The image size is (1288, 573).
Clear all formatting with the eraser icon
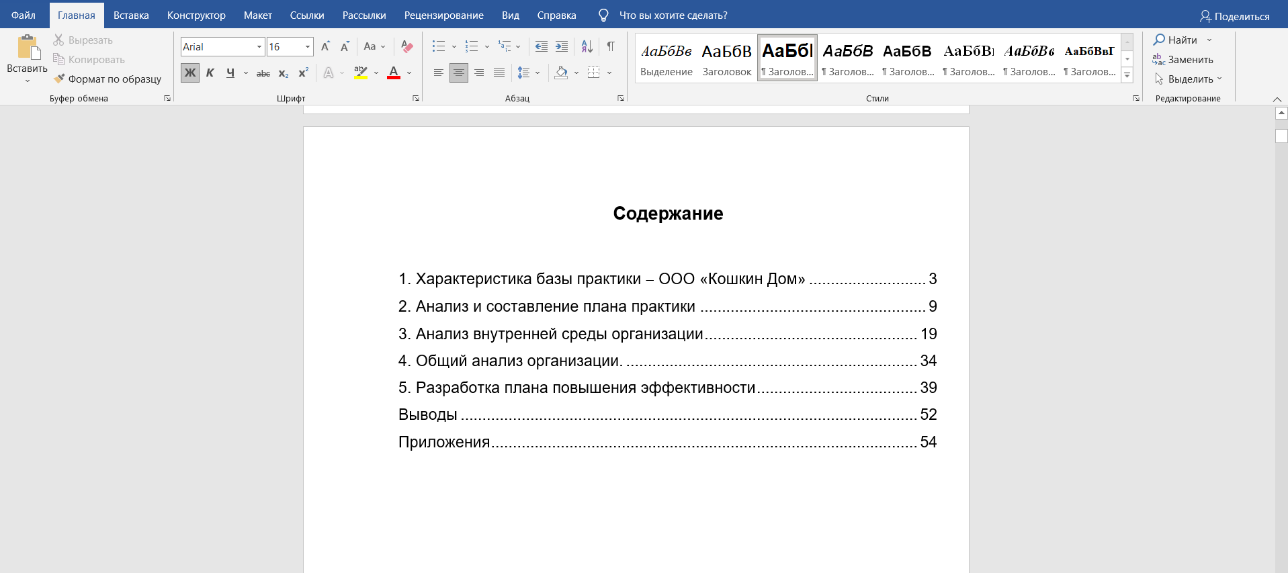pyautogui.click(x=406, y=46)
